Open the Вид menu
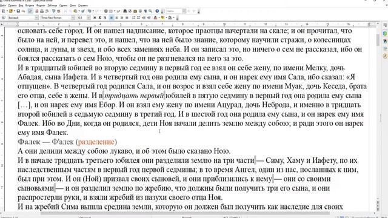Screen dimensions: 388x218 [21, 5]
